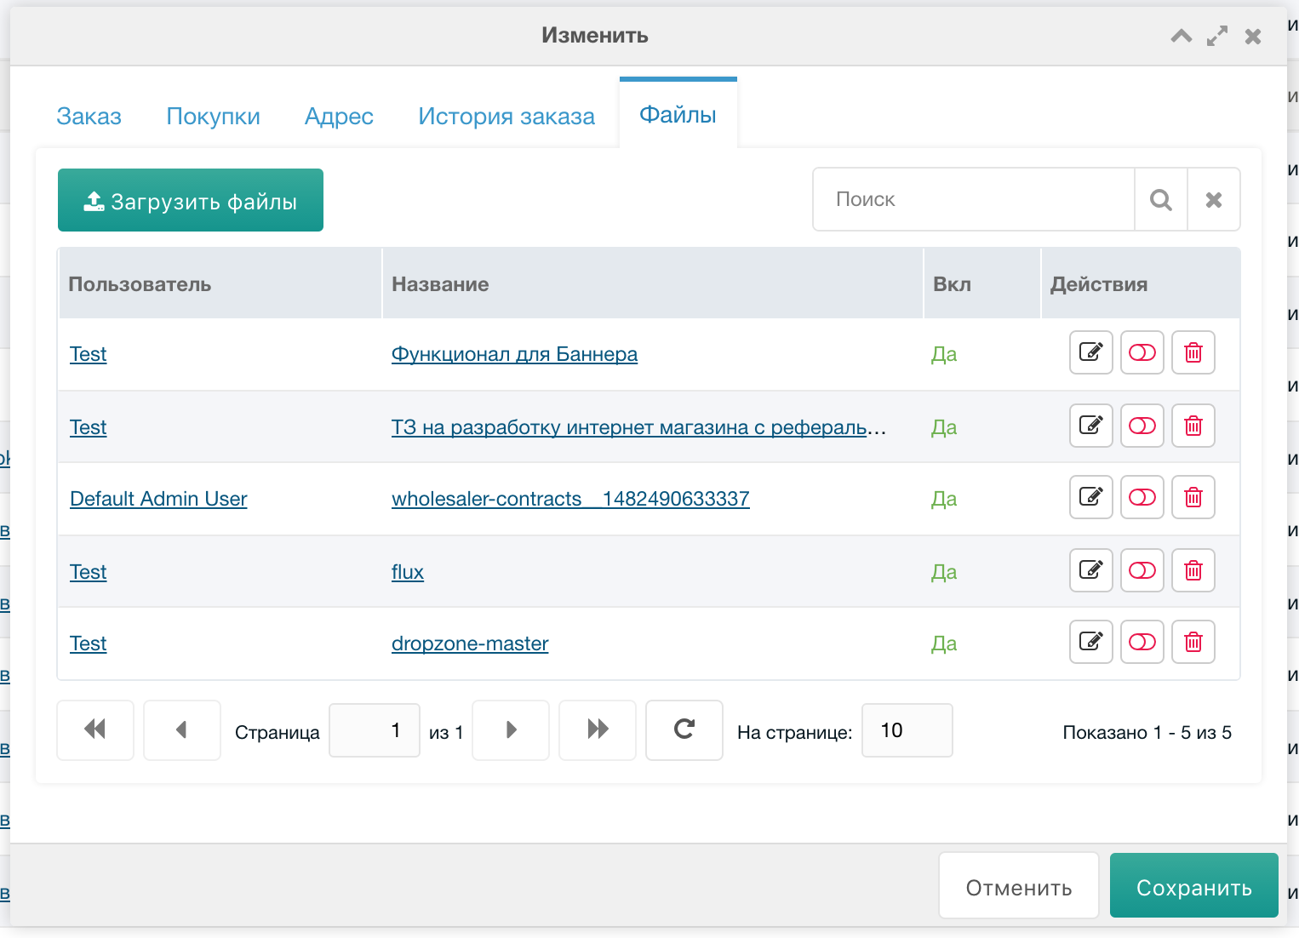This screenshot has width=1299, height=938.
Task: Go to next page with right arrow control
Action: [x=510, y=730]
